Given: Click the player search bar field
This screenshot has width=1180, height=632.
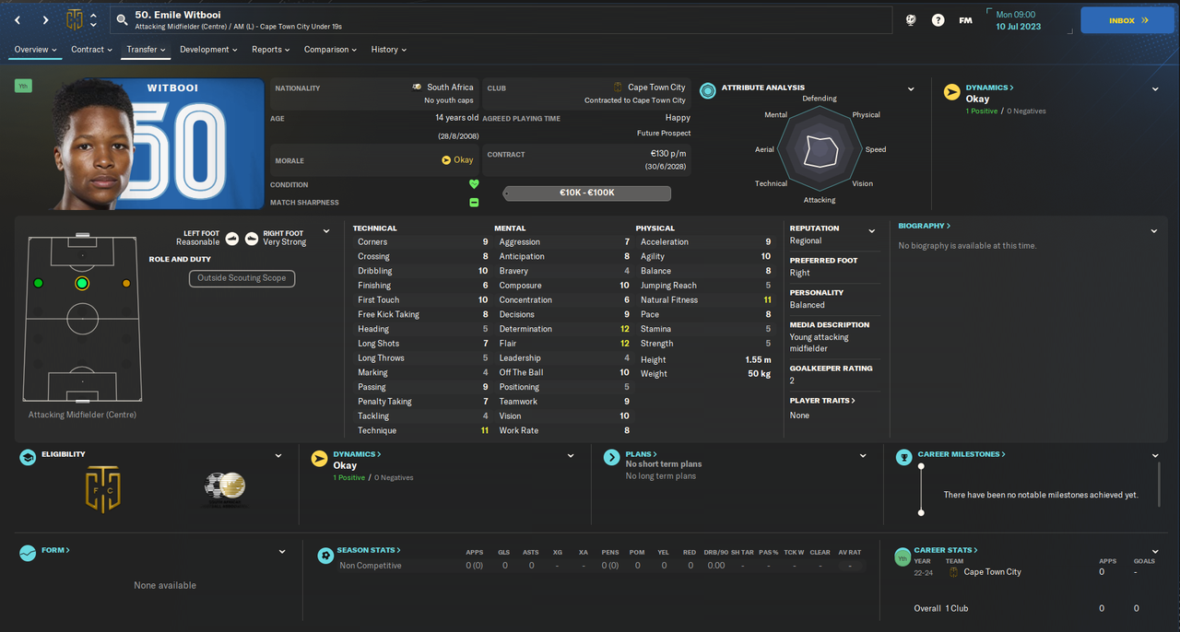Looking at the screenshot, I should tap(501, 20).
